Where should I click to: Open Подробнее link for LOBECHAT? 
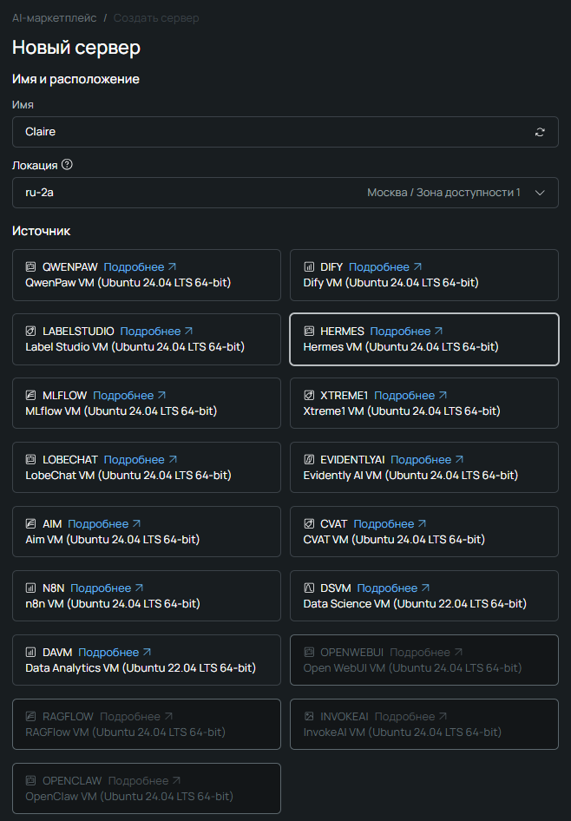click(141, 460)
